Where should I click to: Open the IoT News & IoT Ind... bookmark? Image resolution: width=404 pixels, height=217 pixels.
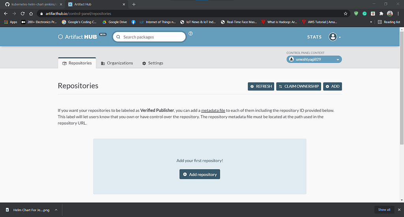click(198, 22)
